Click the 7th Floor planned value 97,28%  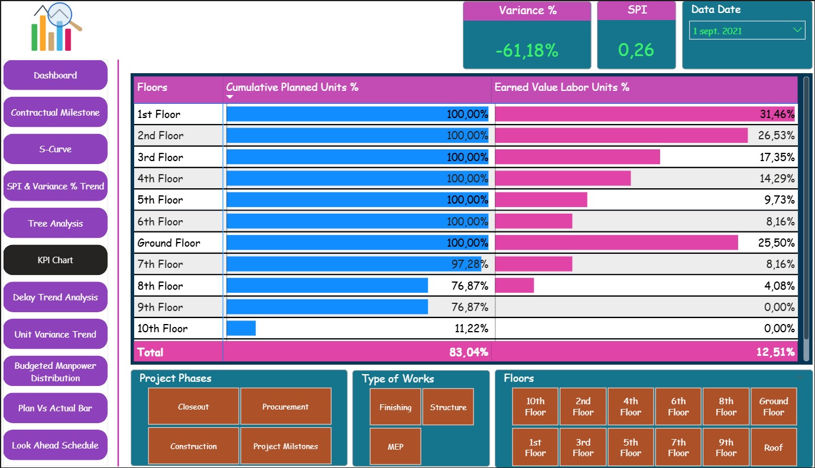coord(470,264)
